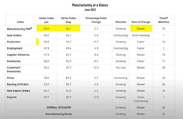This screenshot has width=183, height=119.
Task: Click the Series Index Jun column header
Action: point(46,20)
